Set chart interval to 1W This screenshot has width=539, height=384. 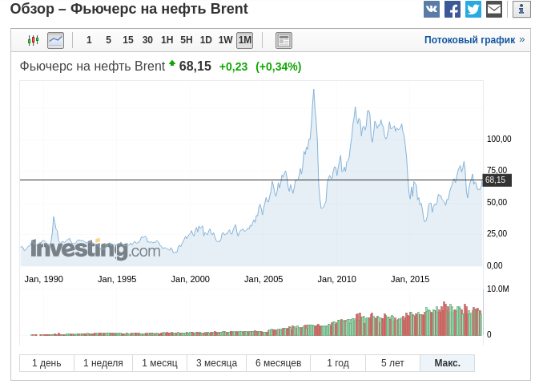[225, 40]
